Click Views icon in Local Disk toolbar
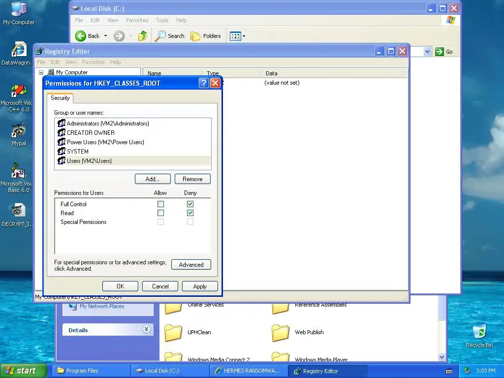504x378 pixels. (235, 36)
